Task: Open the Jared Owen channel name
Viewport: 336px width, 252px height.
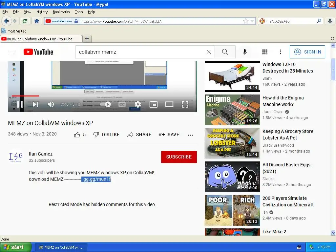Action: [x=273, y=112]
